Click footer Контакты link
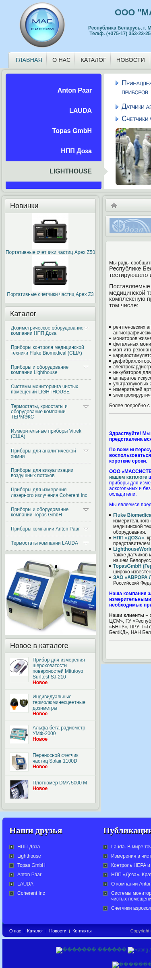151x968 pixels. pos(82,931)
